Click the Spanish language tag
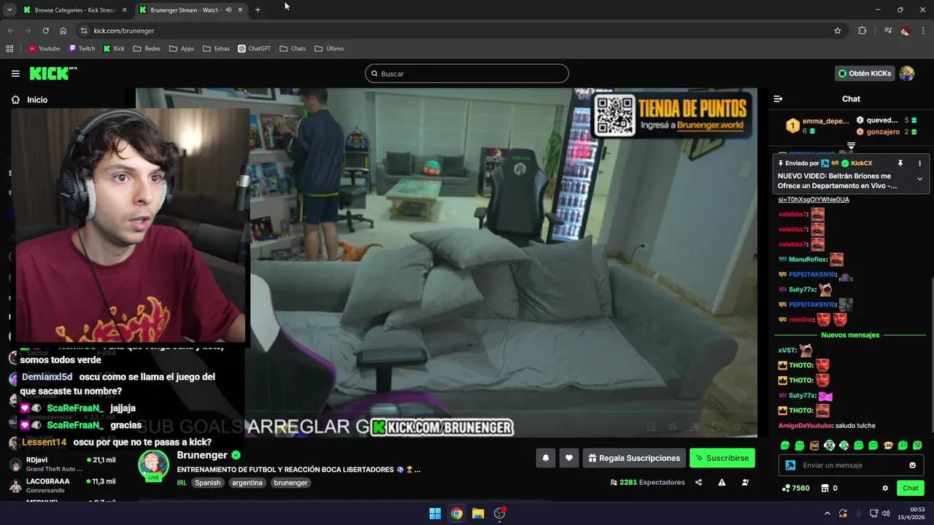The image size is (934, 525). coord(207,483)
